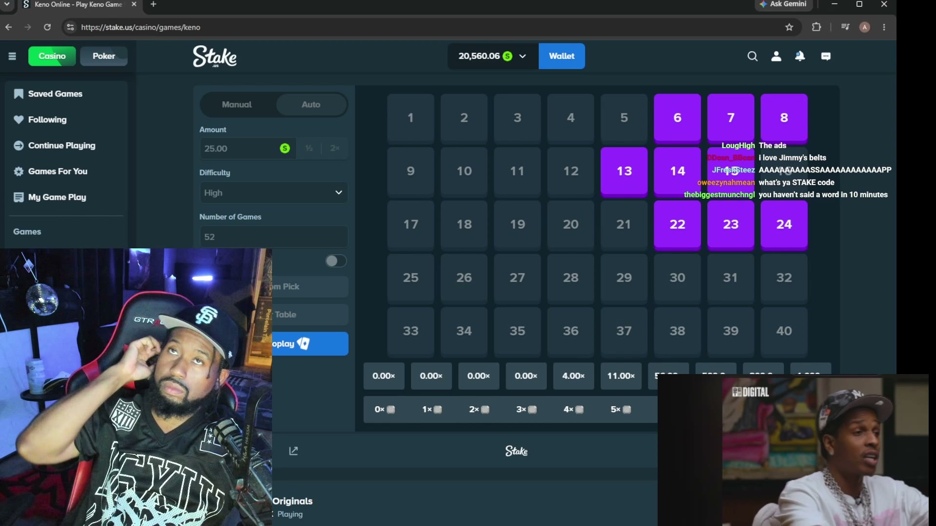Click the Autoplay button
The image size is (936, 526).
click(x=310, y=344)
